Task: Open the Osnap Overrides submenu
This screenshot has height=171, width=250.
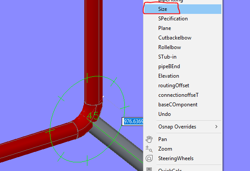Action: click(182, 127)
